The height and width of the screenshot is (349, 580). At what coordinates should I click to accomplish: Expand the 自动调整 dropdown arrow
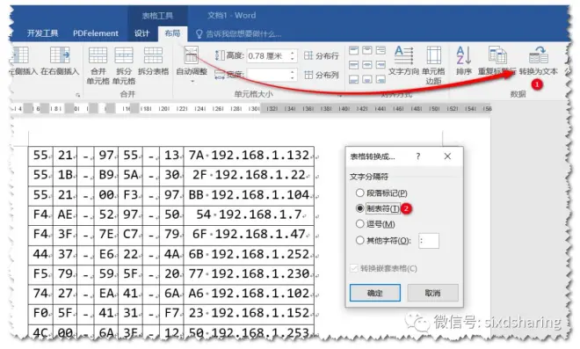pos(192,81)
